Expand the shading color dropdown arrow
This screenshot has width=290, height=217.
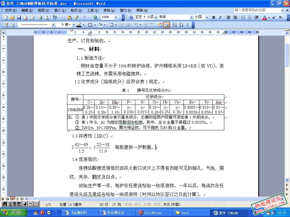(105, 25)
